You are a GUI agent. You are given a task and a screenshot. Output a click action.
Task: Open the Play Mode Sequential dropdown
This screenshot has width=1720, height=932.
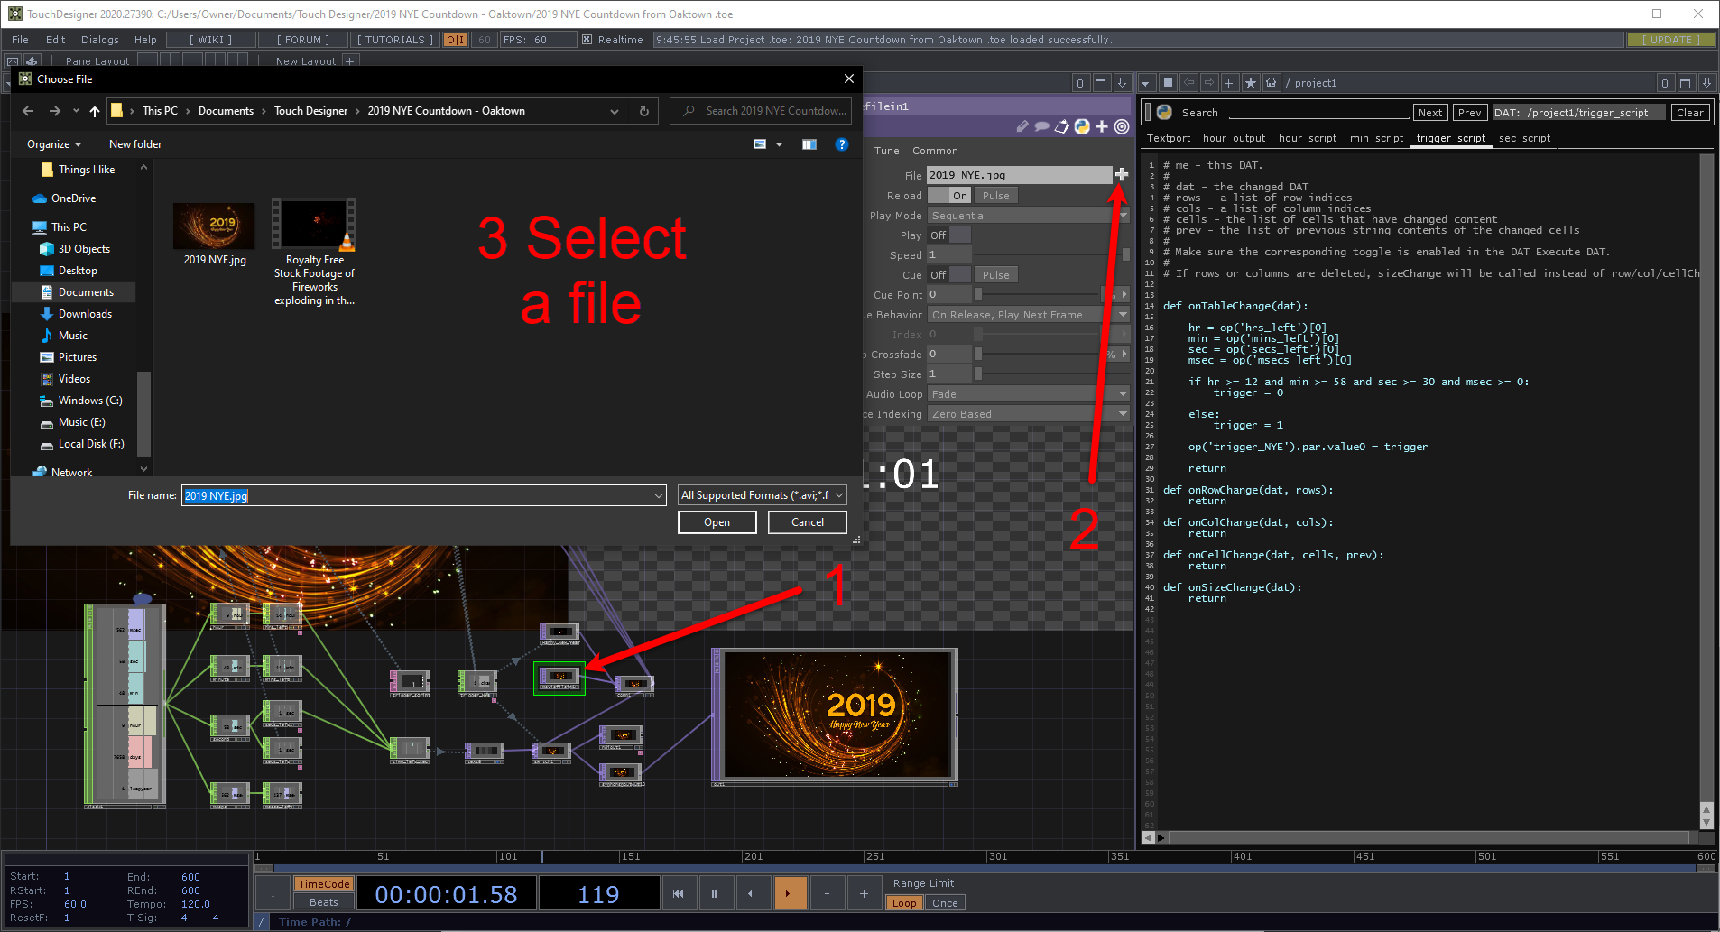tap(1027, 216)
